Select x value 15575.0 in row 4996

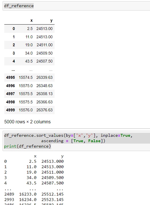click(x=26, y=86)
